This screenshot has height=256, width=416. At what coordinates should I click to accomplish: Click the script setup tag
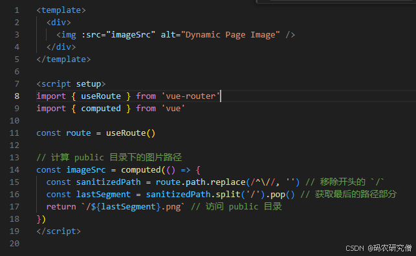click(x=71, y=84)
